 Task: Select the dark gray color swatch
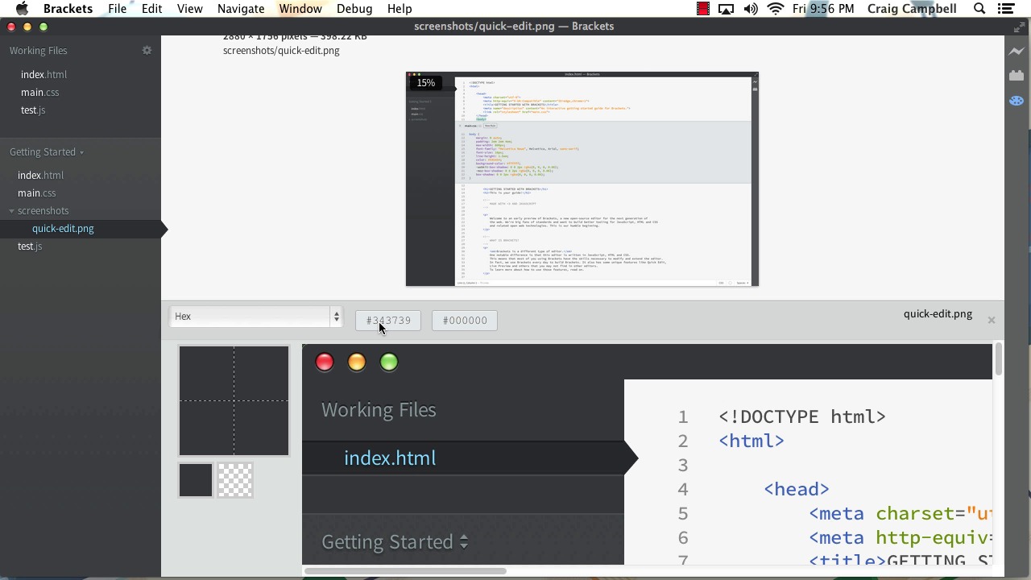click(x=196, y=480)
